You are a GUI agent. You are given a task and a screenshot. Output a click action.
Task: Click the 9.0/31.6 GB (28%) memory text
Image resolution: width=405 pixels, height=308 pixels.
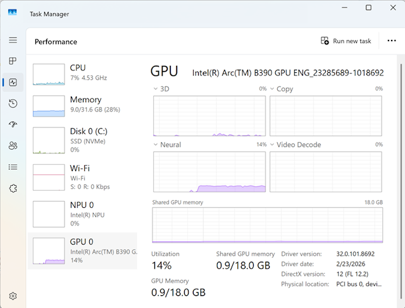coord(95,110)
